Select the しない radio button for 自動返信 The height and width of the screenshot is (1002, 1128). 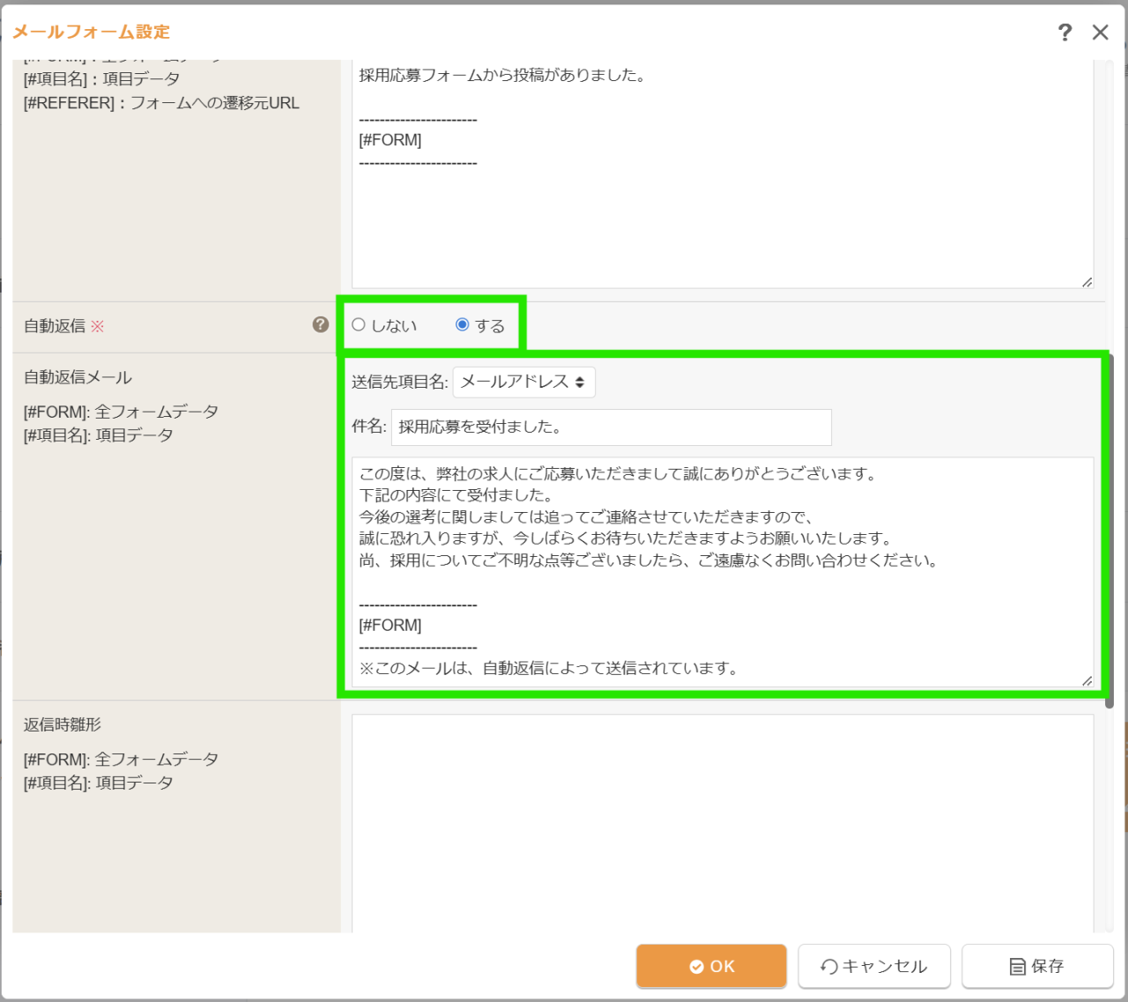tap(358, 324)
